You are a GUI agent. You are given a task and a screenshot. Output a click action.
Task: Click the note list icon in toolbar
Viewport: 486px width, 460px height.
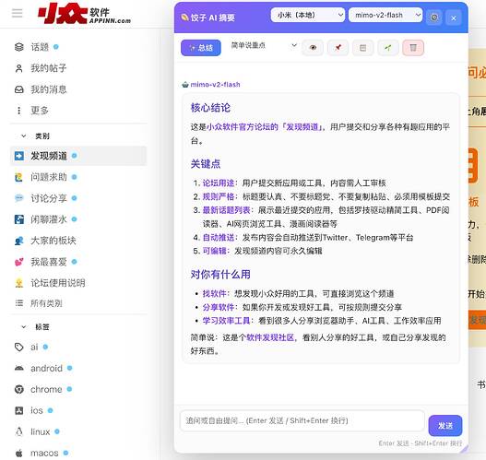point(362,48)
